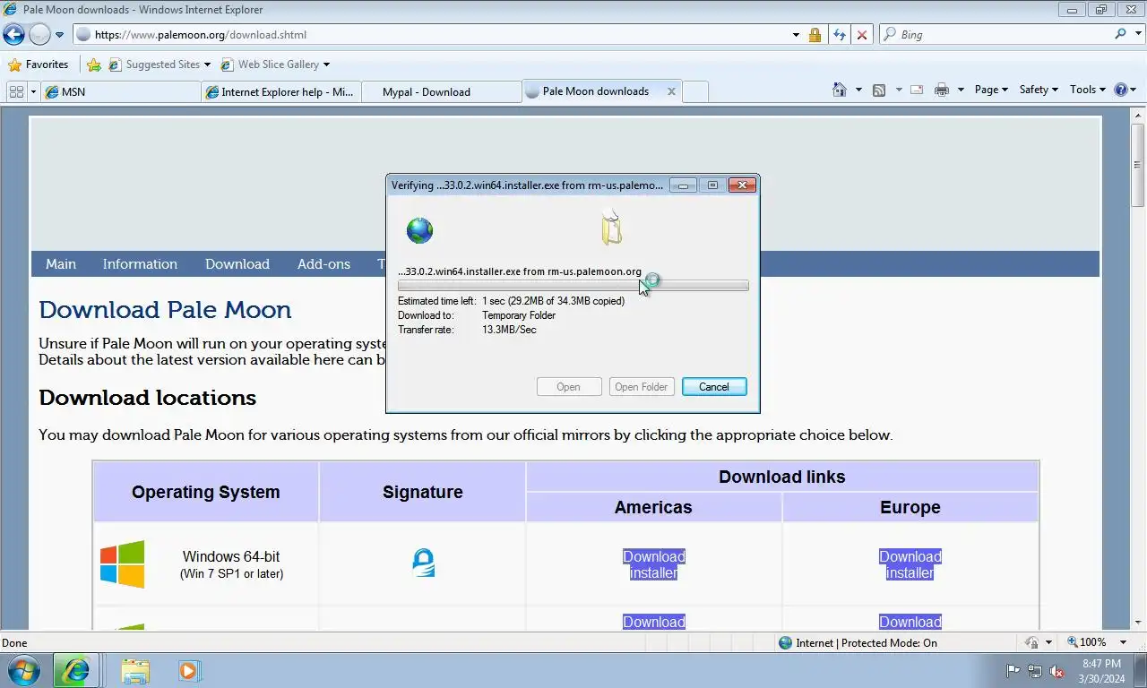Click the Action Center flag tray icon

[x=1013, y=671]
